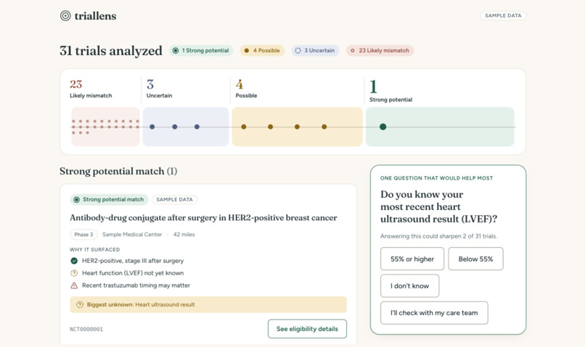Click Heart function (LVEF) not yet known

(x=133, y=273)
